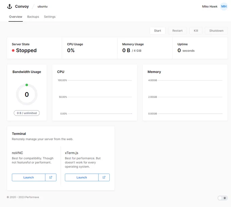Screen dimensions: 231x207
Task: Click the Convoy anchor logo icon
Action: (10, 6)
